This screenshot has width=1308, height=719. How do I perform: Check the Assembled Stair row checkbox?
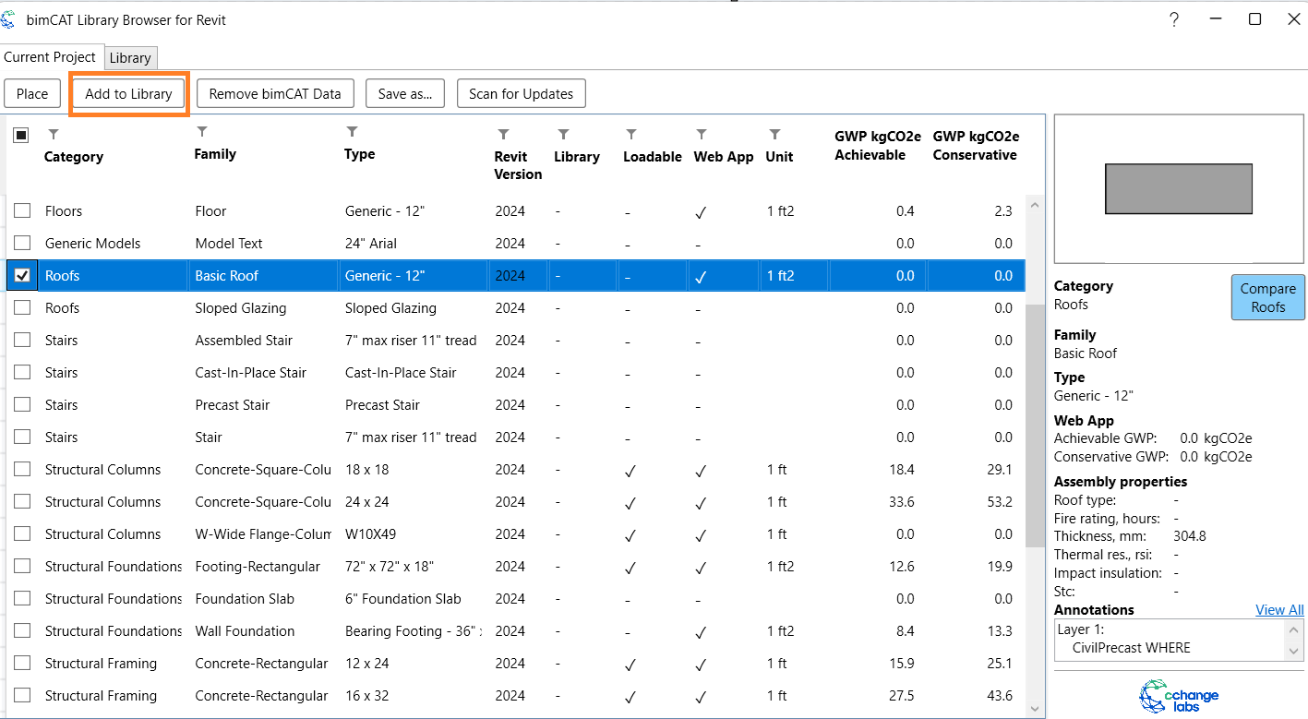(x=22, y=341)
